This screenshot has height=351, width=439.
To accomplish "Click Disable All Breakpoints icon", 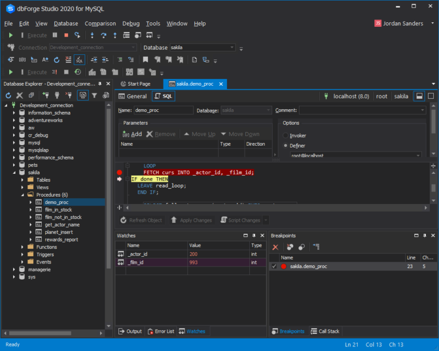I will click(x=302, y=247).
